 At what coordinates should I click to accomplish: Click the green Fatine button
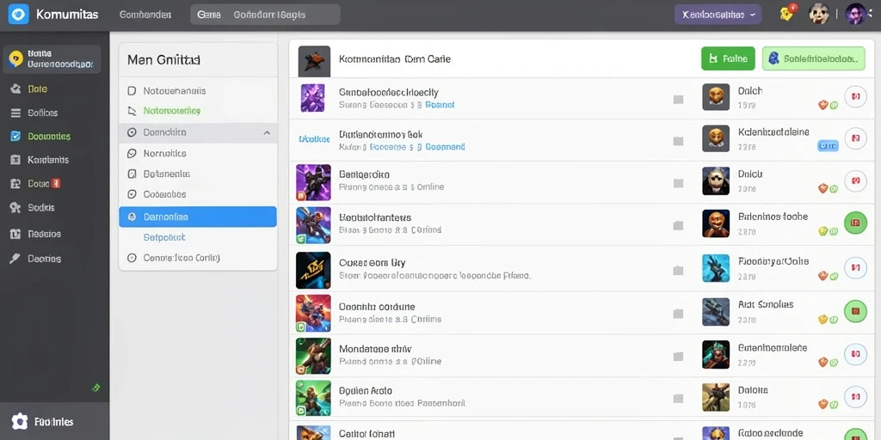[x=728, y=58]
